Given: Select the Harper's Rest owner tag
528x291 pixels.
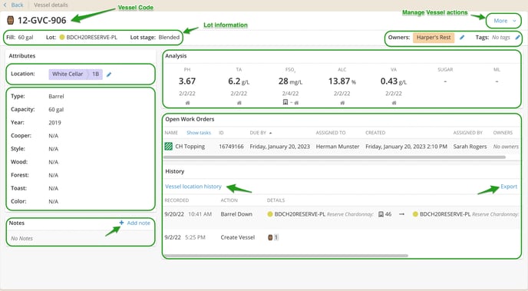Looking at the screenshot, I should (434, 38).
